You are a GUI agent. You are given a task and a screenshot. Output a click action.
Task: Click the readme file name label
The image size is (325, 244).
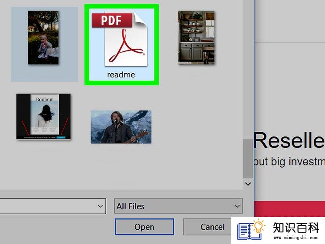tap(121, 75)
